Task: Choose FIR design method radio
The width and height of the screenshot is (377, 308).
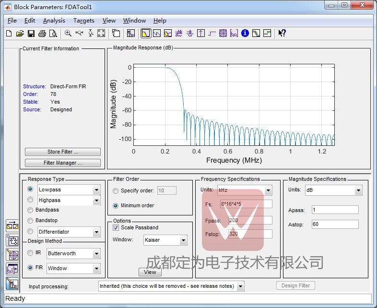Action: pos(30,267)
